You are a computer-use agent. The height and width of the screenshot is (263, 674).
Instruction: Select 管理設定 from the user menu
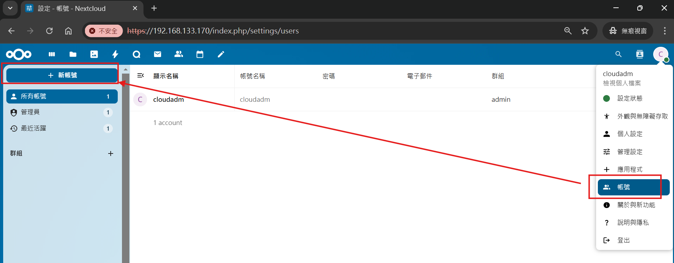pyautogui.click(x=630, y=152)
